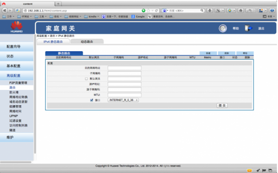
Task: Open downloads with the down-arrow toolbar icon
Action: 210,11
